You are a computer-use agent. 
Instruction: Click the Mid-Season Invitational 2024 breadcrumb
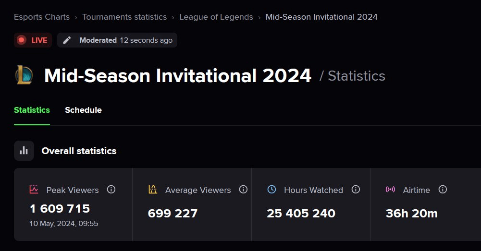click(321, 17)
